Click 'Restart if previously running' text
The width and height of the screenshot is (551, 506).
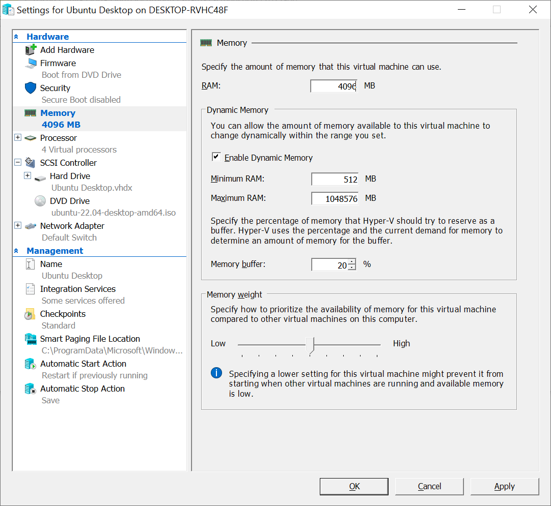pos(95,375)
